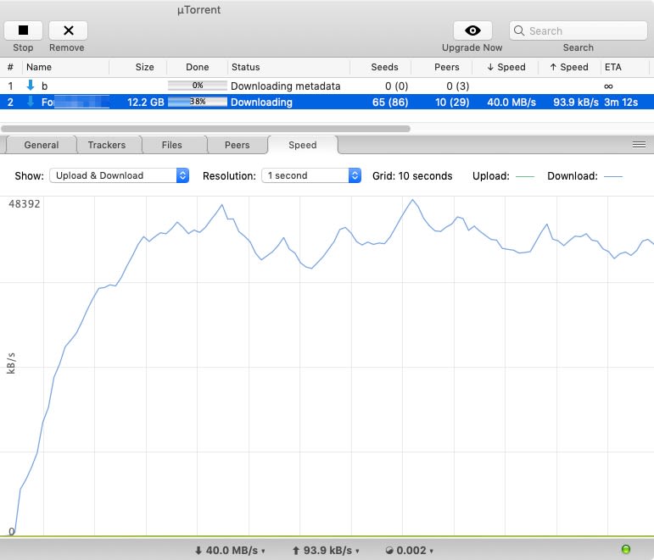Screen dimensions: 654x560
Task: Open status bar download speed limit menu
Action: pos(231,551)
